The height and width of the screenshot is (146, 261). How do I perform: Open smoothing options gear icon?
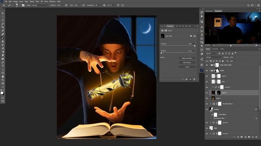pyautogui.click(x=104, y=5)
